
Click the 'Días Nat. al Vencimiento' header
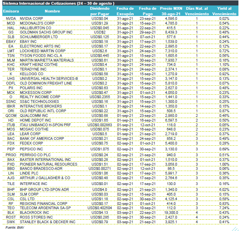[x=197, y=11]
